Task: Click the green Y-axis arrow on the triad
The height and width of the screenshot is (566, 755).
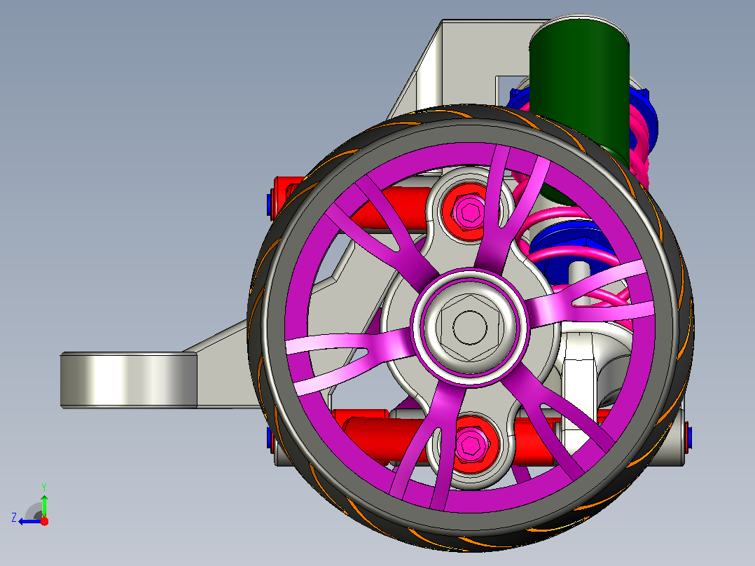Action: pos(44,505)
